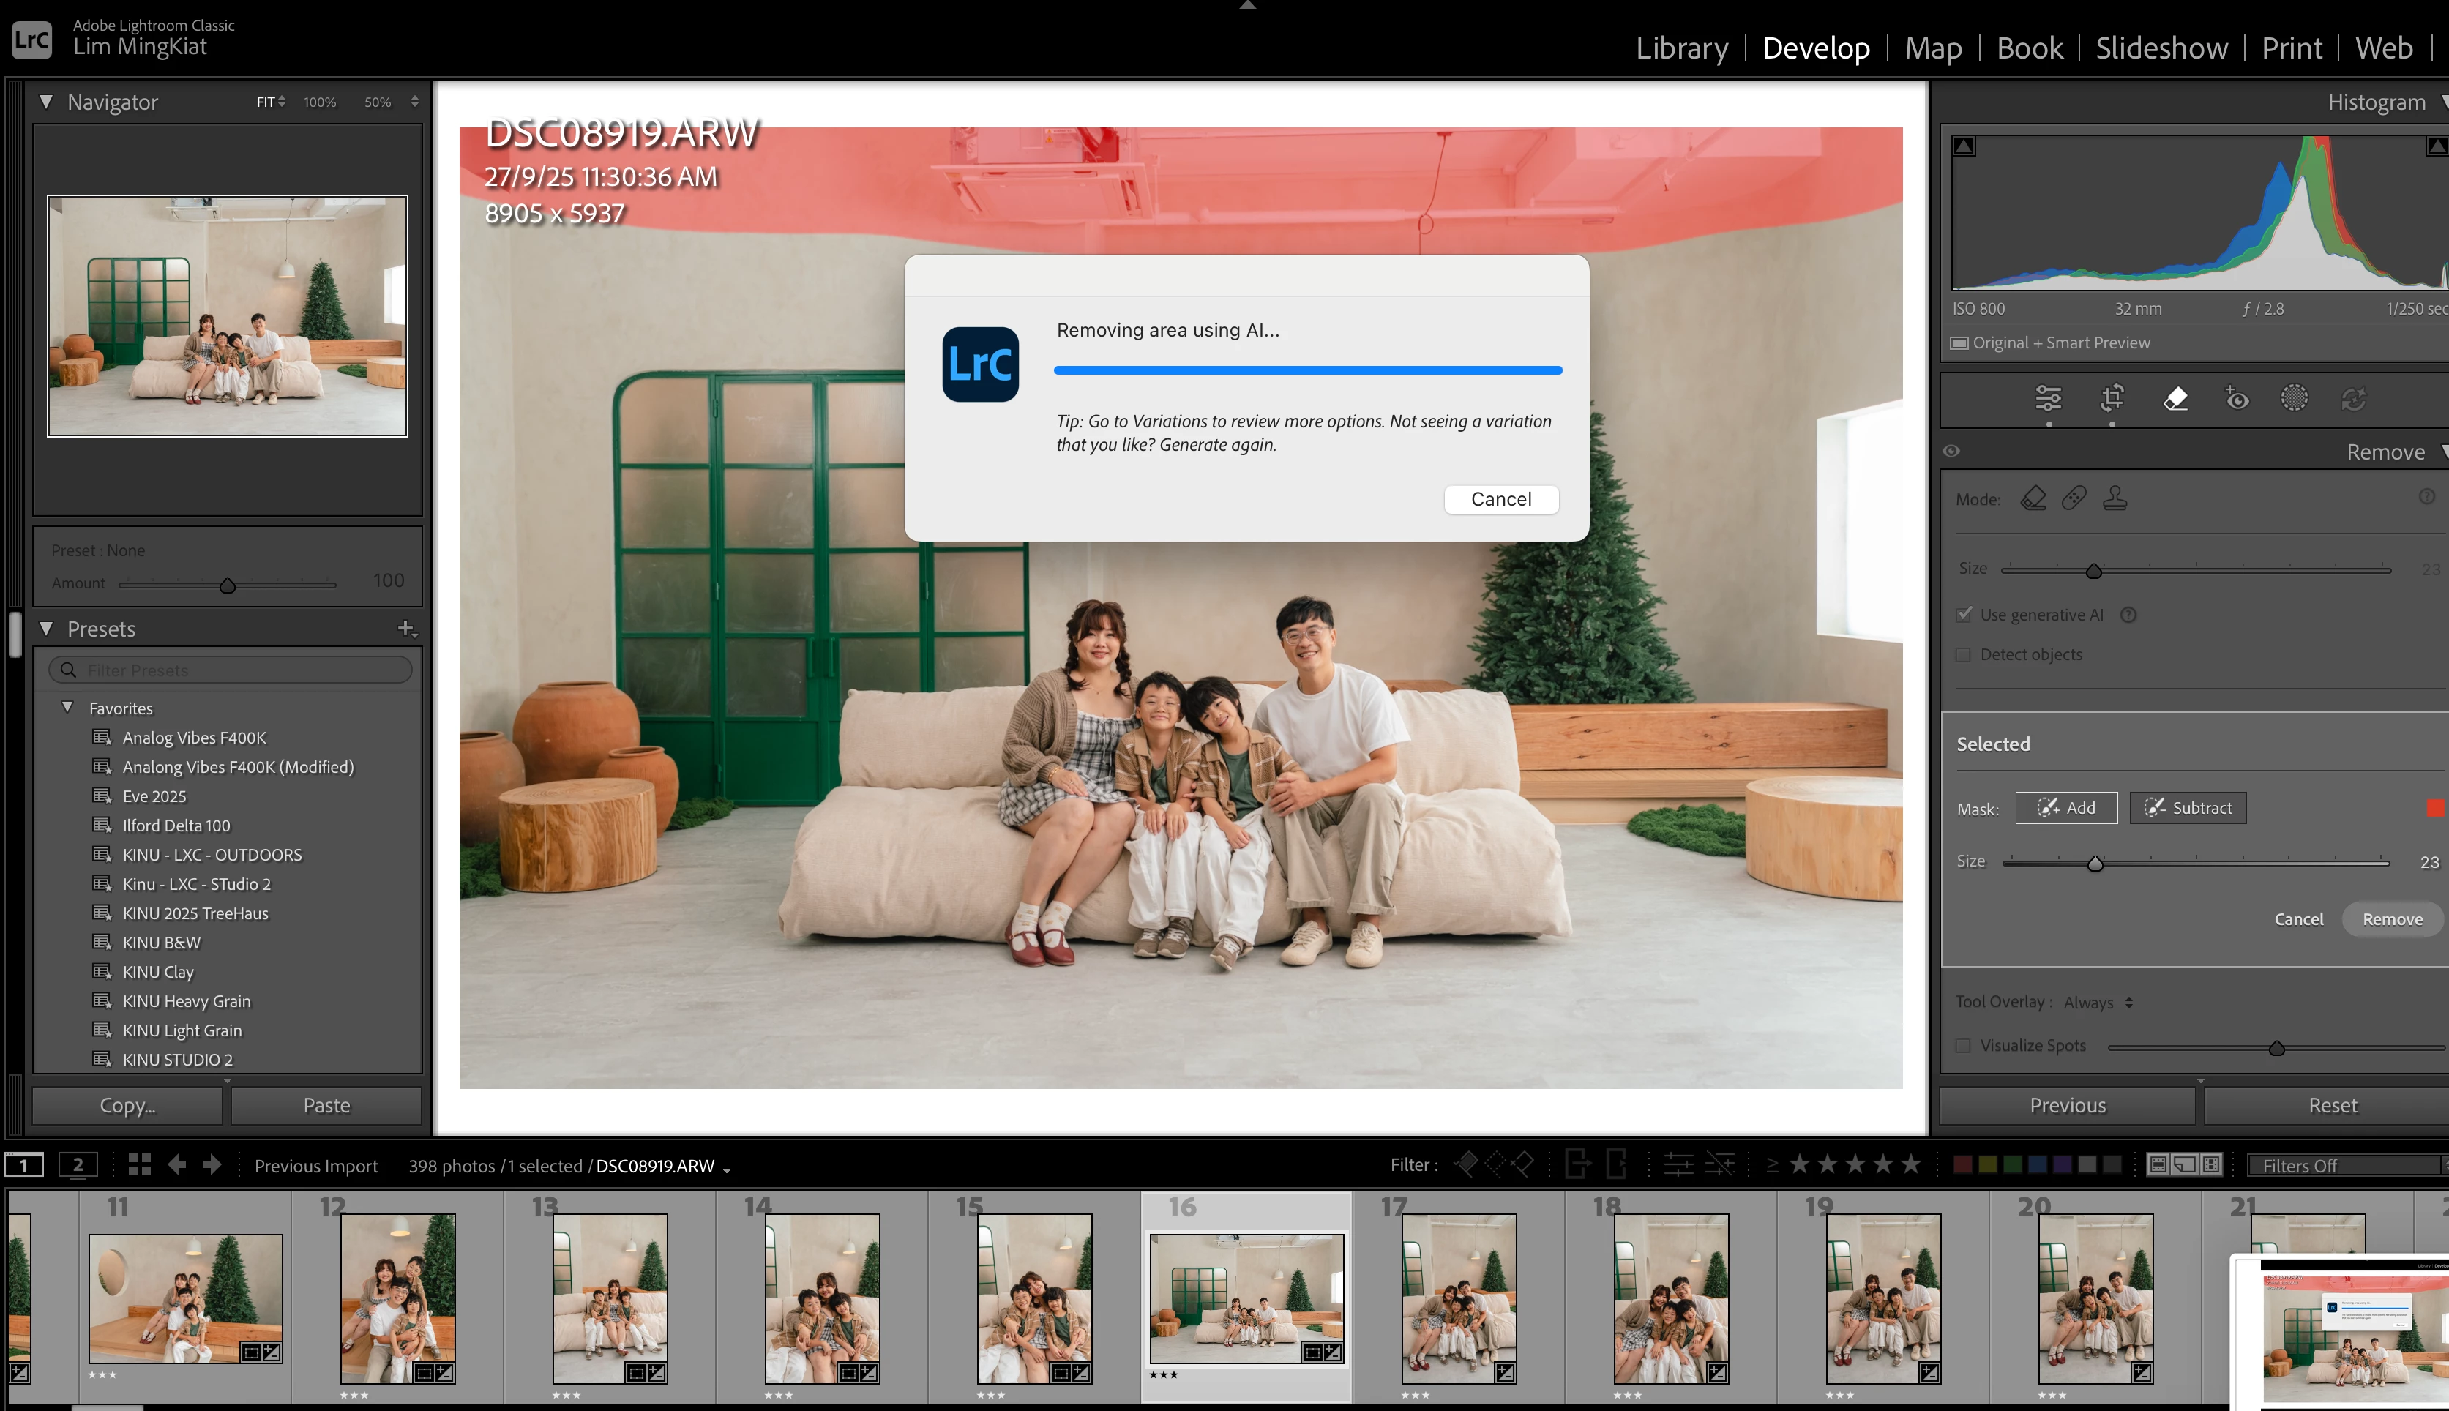Cancel the AI removal dialog
The height and width of the screenshot is (1411, 2449).
[x=1500, y=499]
